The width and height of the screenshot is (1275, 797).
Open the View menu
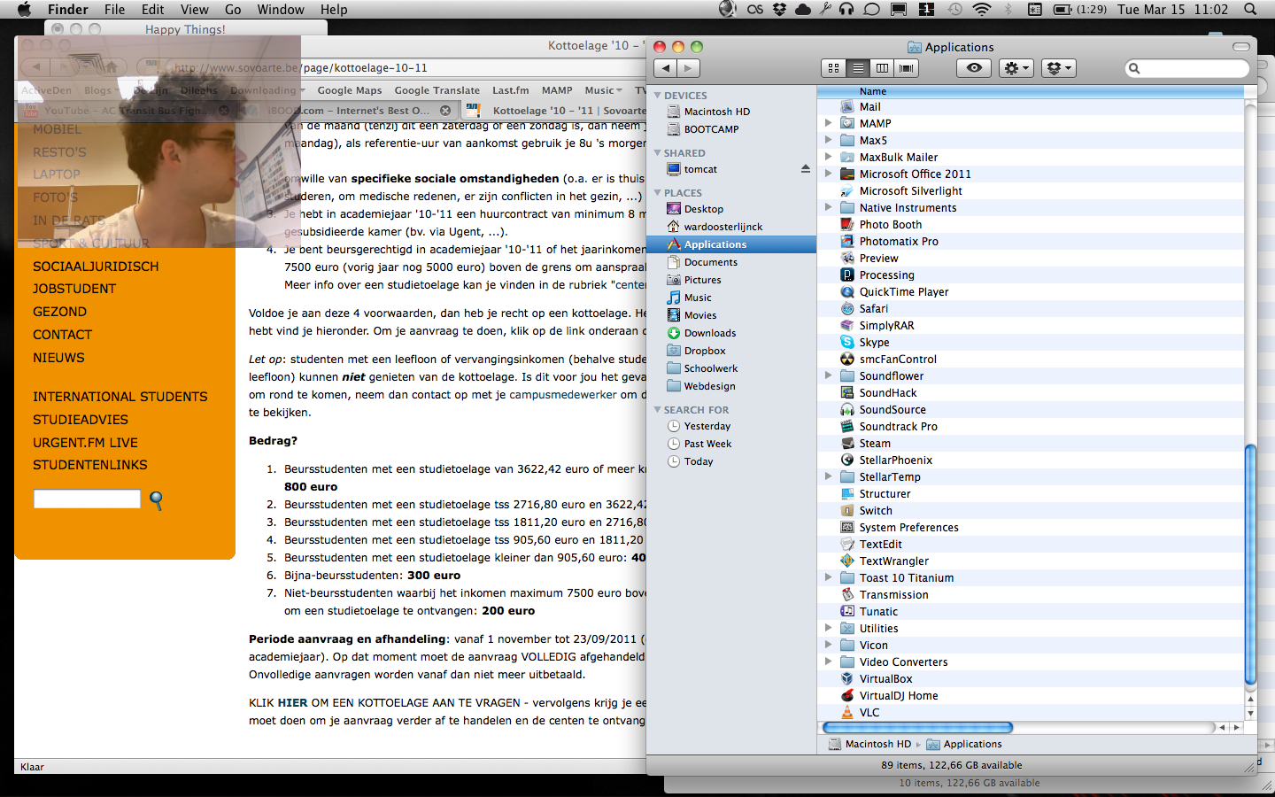pyautogui.click(x=194, y=10)
